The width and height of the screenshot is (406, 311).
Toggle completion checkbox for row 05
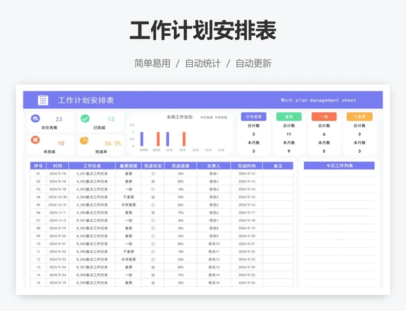click(153, 205)
